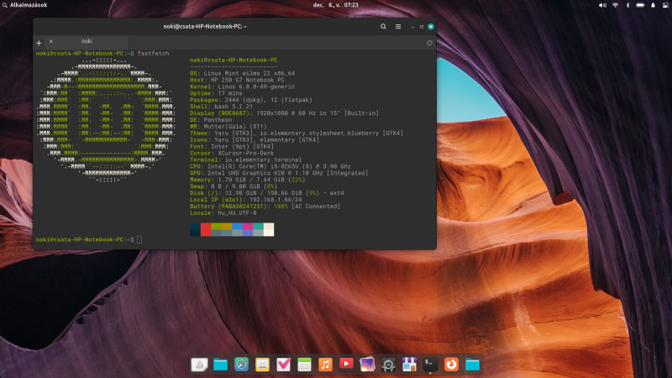The width and height of the screenshot is (672, 378).
Task: Open the tab history button in the tab bar
Action: click(x=429, y=43)
